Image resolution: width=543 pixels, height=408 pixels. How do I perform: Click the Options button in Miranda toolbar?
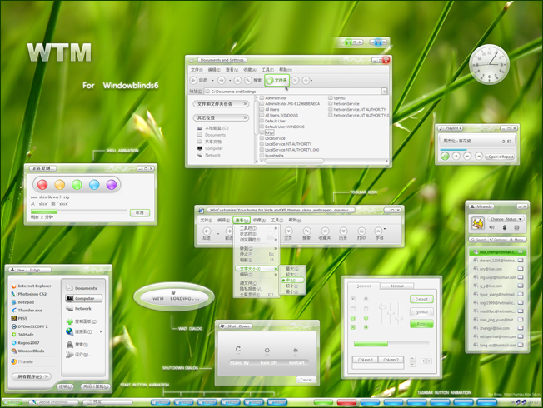click(498, 240)
